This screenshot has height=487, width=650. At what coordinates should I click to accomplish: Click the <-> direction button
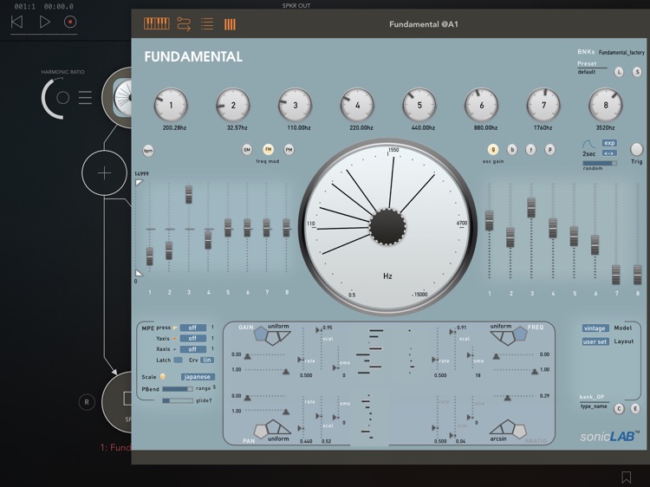click(x=609, y=153)
